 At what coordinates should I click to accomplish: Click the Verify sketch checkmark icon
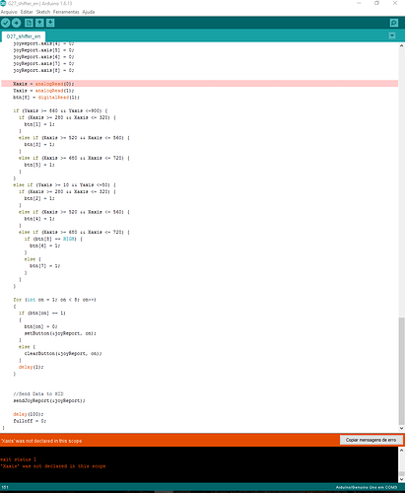6,23
